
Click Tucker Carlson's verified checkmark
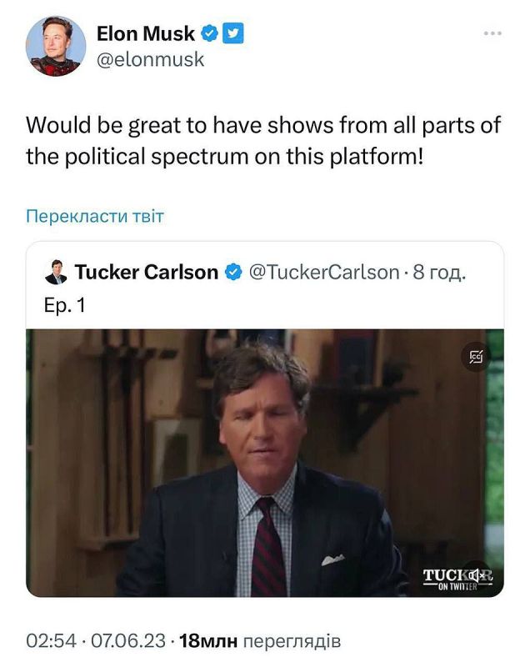(232, 268)
